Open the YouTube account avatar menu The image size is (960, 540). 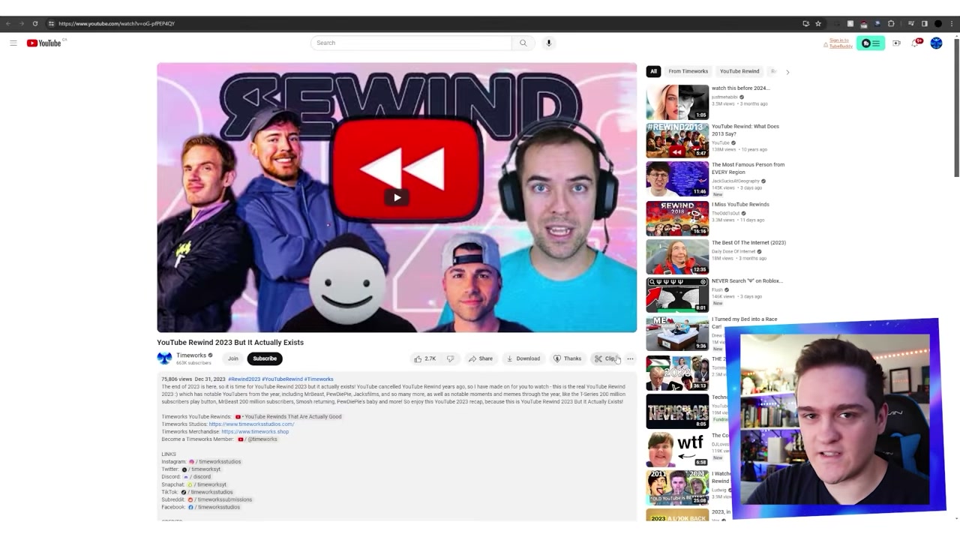[x=936, y=43]
